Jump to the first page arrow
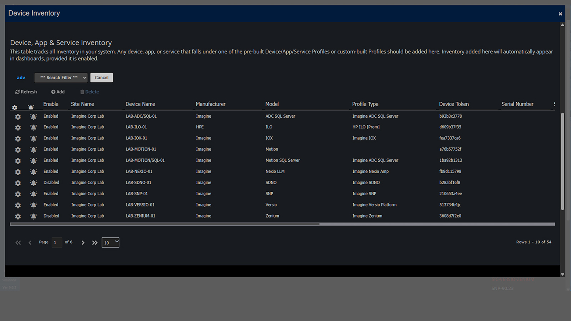 18,243
